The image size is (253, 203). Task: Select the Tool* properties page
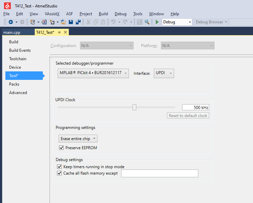24,75
